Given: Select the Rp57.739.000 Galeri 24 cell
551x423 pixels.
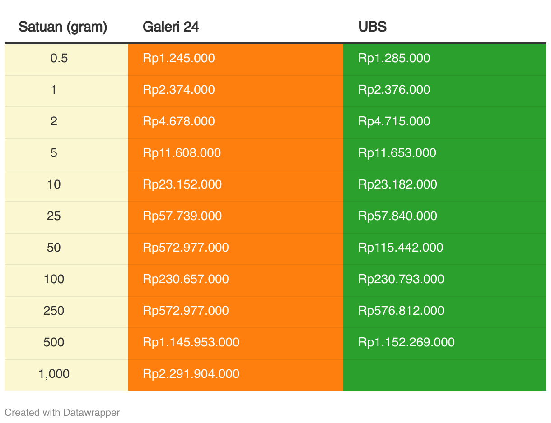Looking at the screenshot, I should (182, 216).
